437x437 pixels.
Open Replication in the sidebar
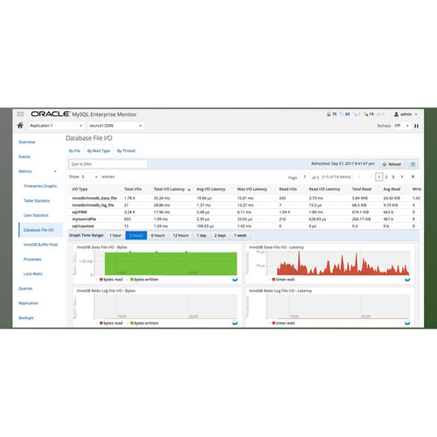click(28, 303)
